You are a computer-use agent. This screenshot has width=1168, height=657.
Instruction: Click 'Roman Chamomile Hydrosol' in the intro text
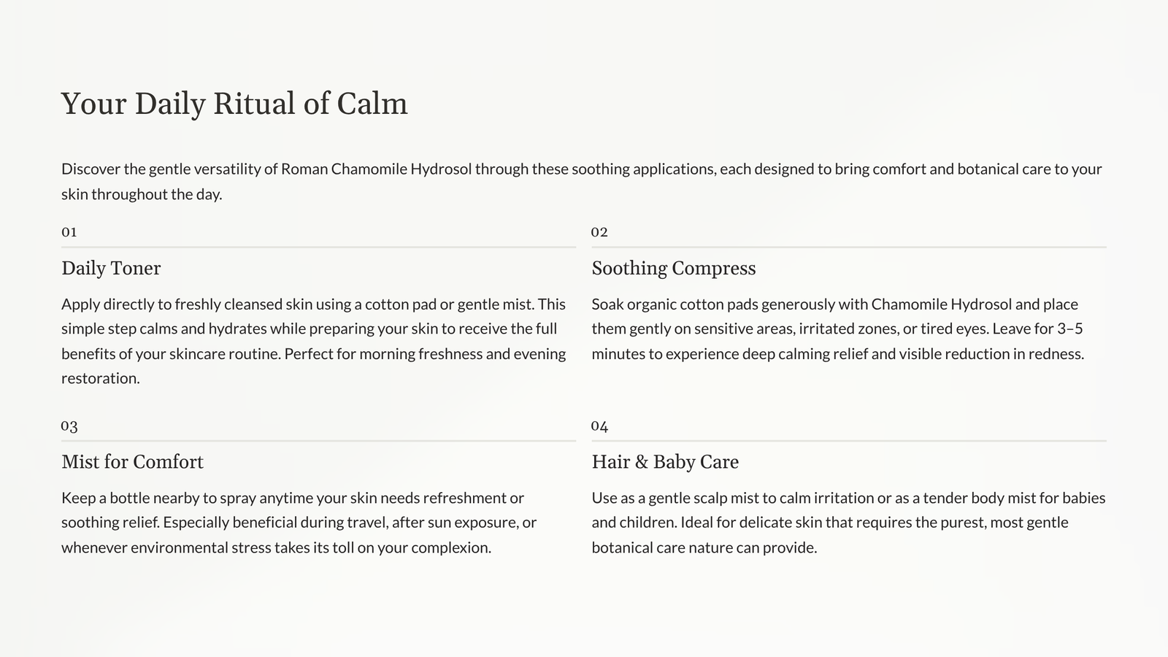point(376,169)
